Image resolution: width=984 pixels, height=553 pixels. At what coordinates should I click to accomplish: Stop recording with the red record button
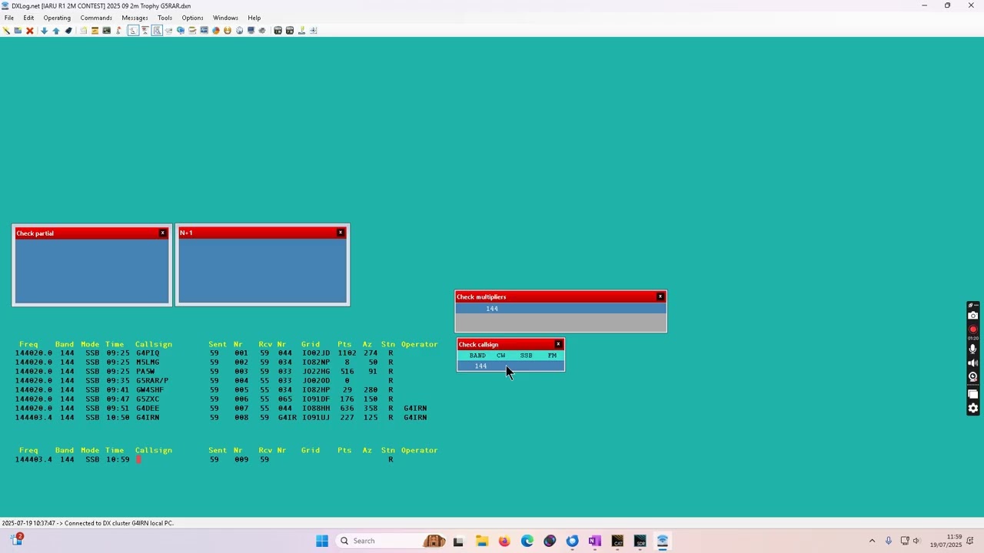[973, 329]
